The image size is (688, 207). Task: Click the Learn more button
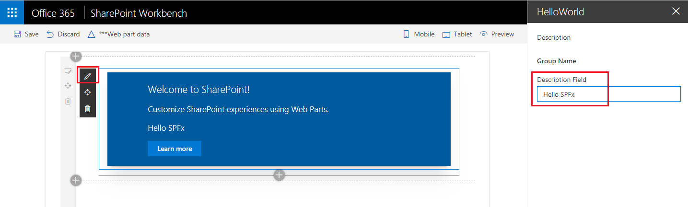175,149
